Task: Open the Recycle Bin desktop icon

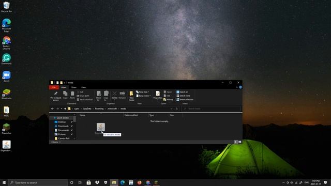Action: tap(6, 7)
